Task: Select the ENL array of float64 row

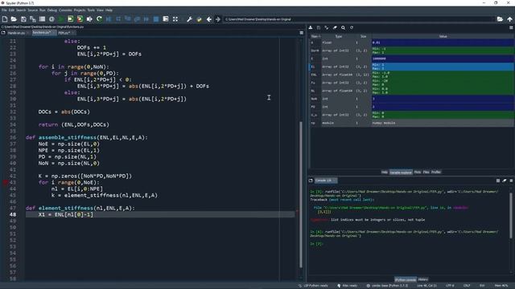Action: [411, 75]
